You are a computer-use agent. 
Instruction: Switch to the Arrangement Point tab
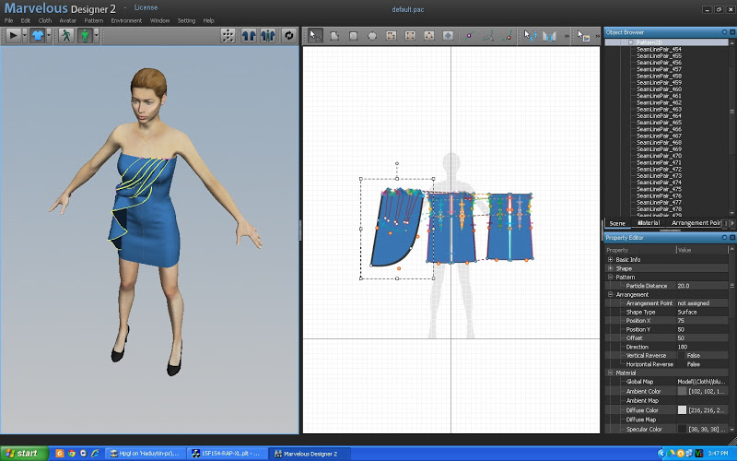pyautogui.click(x=696, y=223)
